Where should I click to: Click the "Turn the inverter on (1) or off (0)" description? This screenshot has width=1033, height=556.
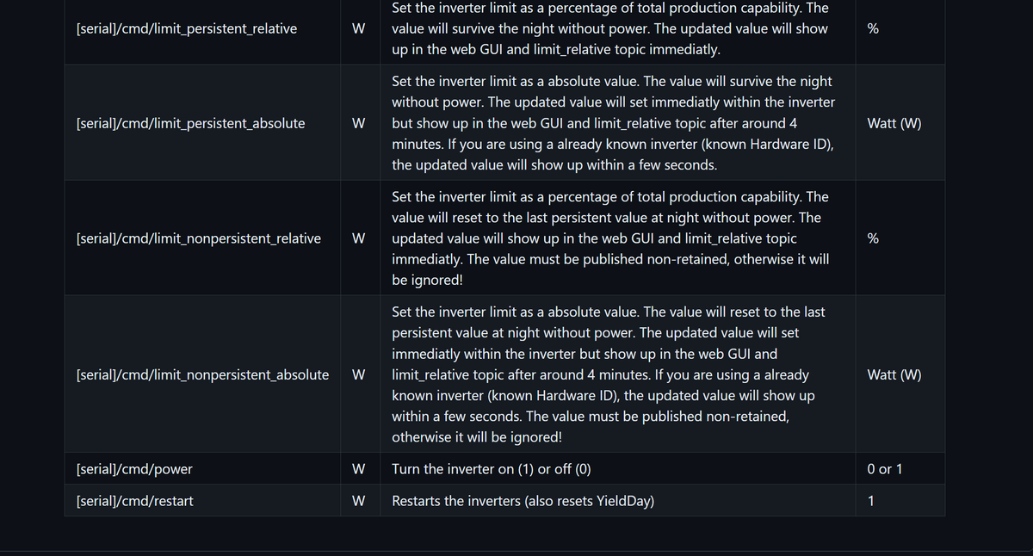click(x=492, y=469)
